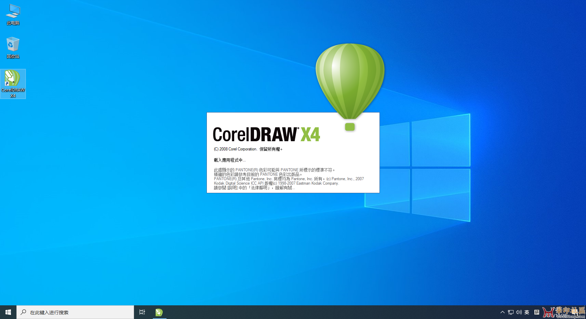Open Task View from the taskbar
This screenshot has width=586, height=319.
tap(142, 312)
